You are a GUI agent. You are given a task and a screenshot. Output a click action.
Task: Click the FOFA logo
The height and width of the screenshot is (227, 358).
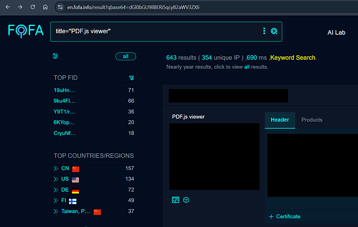point(26,31)
